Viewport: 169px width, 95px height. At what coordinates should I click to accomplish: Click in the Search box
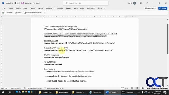pos(86,3)
